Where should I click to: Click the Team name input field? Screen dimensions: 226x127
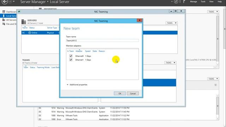(102, 41)
